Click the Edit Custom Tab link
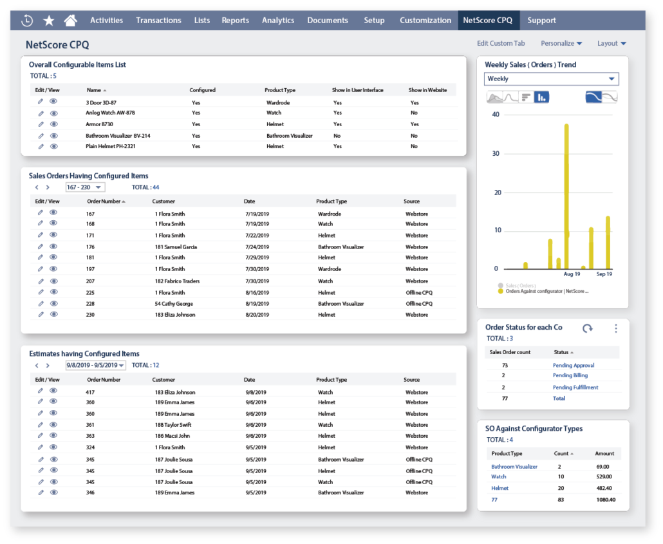663x544 pixels. click(x=501, y=43)
